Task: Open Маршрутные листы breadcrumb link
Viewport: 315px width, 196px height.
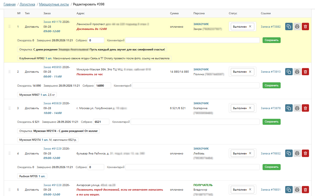Action: [x=54, y=4]
